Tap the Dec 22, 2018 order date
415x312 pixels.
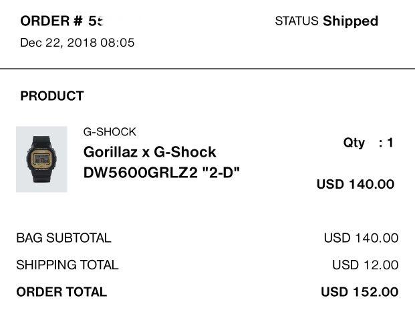coord(59,43)
